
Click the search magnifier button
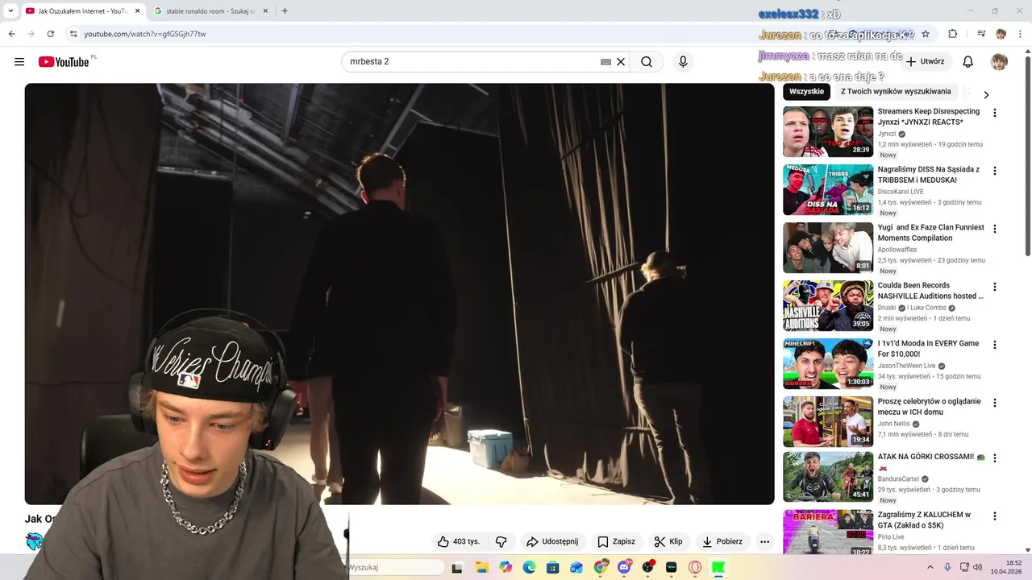(647, 62)
